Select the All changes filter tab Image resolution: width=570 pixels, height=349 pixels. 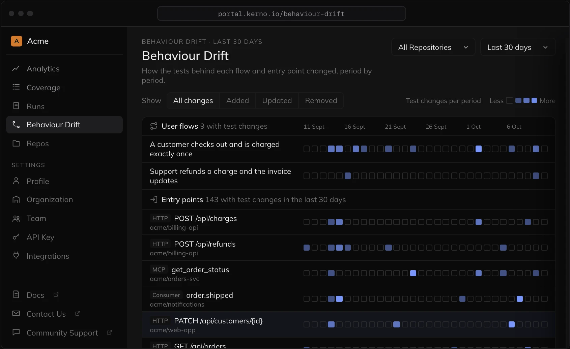coord(193,101)
